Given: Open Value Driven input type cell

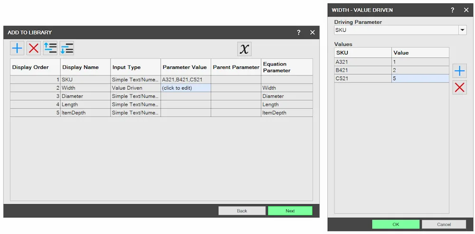Looking at the screenshot, I should click(x=135, y=88).
